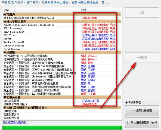
Task: Select the 其它相关设置 group header
Action: [62, 97]
